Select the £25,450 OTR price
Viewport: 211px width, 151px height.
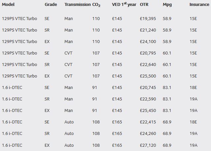coord(148,111)
